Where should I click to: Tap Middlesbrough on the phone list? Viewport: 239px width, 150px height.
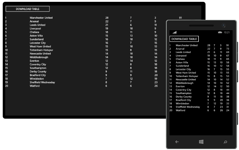185,83
